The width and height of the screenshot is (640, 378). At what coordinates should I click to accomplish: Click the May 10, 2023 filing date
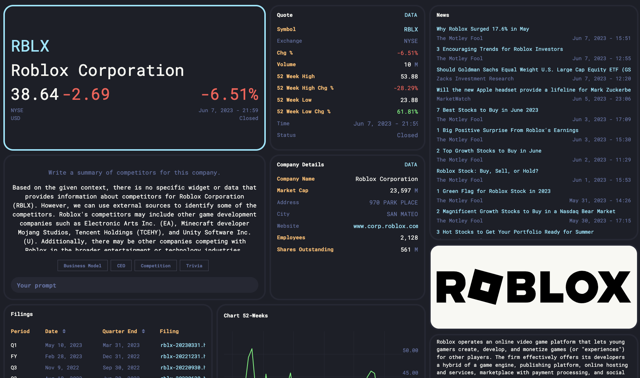64,345
